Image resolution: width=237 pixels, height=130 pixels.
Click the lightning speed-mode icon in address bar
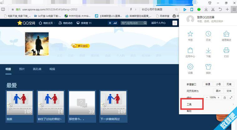[131, 9]
